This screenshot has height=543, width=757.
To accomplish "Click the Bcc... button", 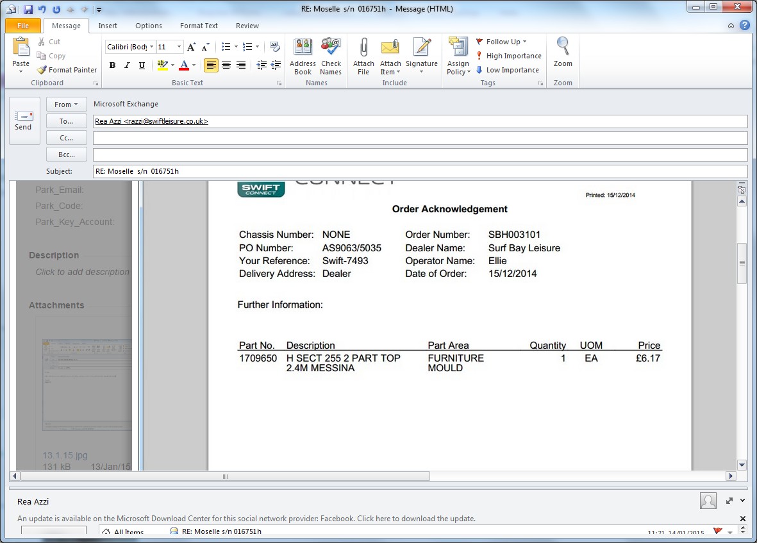I will pos(66,155).
